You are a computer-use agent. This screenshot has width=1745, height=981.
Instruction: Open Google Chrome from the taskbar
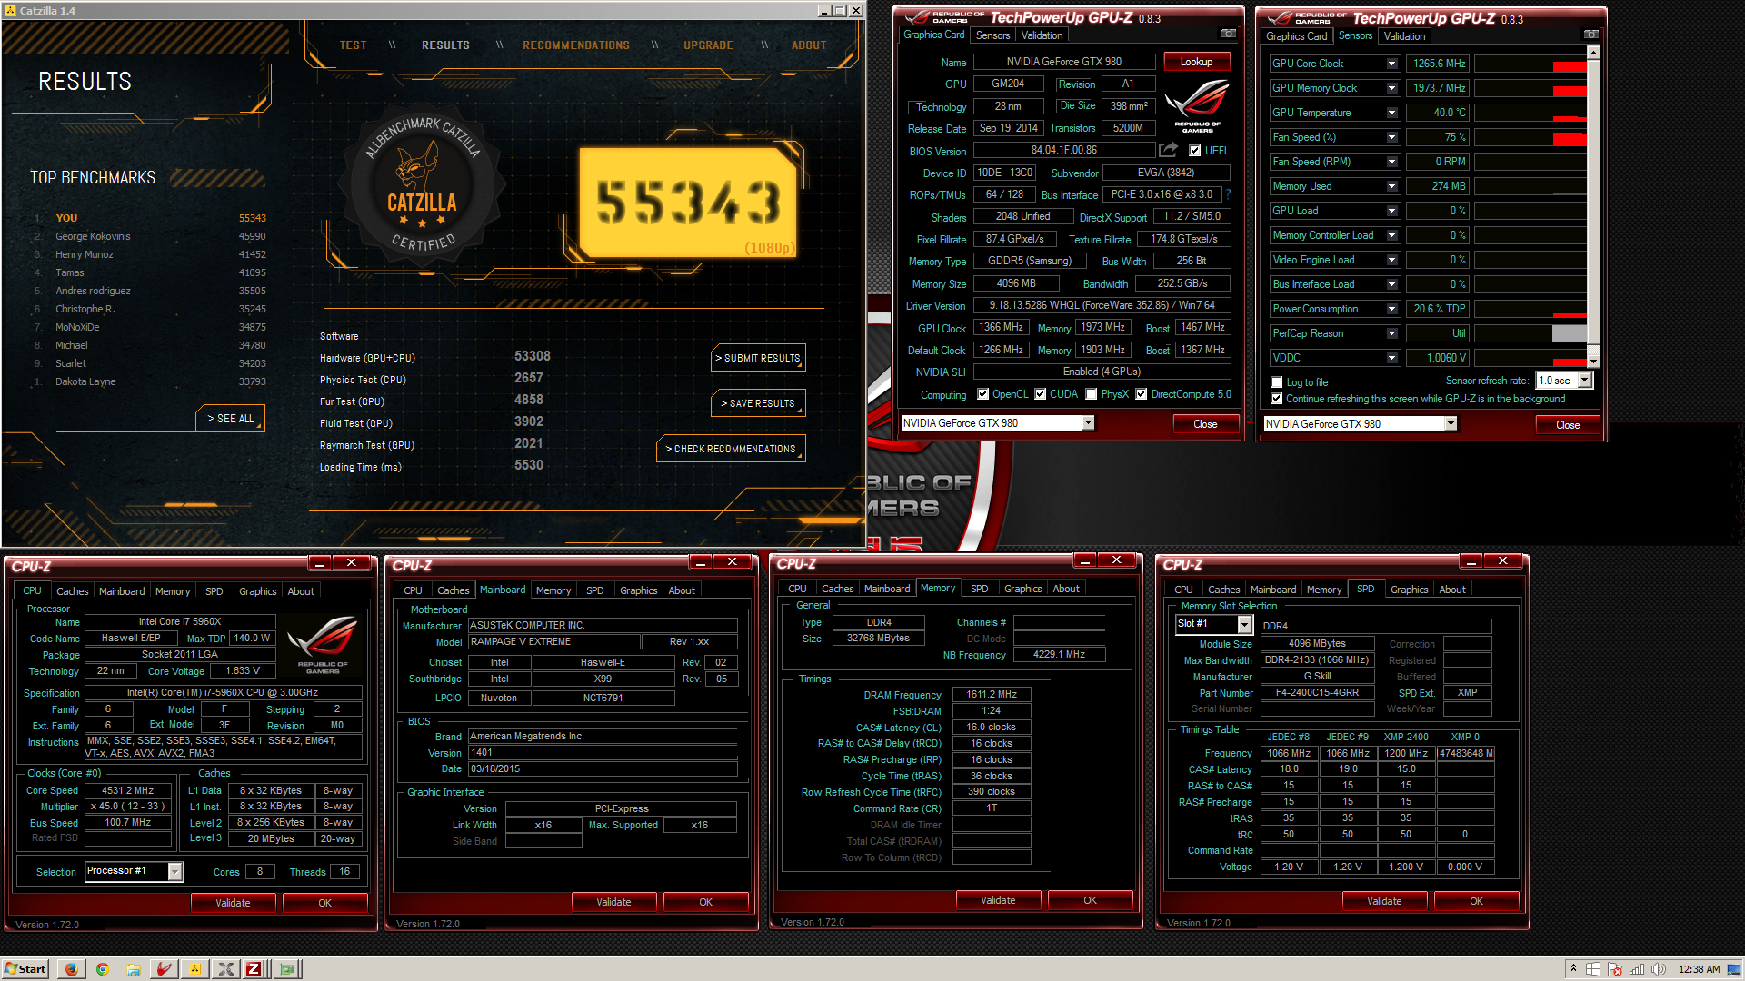(x=103, y=969)
